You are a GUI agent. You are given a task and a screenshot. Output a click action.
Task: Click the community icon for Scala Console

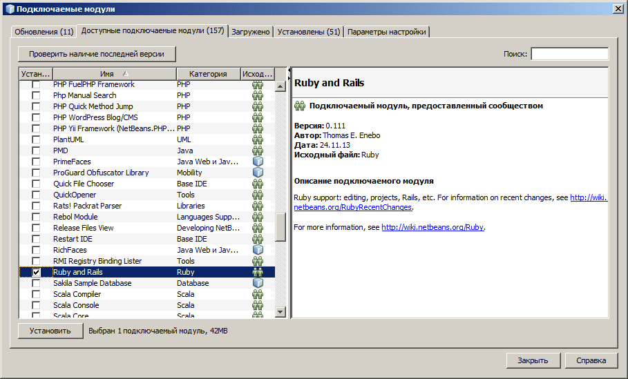click(x=258, y=305)
